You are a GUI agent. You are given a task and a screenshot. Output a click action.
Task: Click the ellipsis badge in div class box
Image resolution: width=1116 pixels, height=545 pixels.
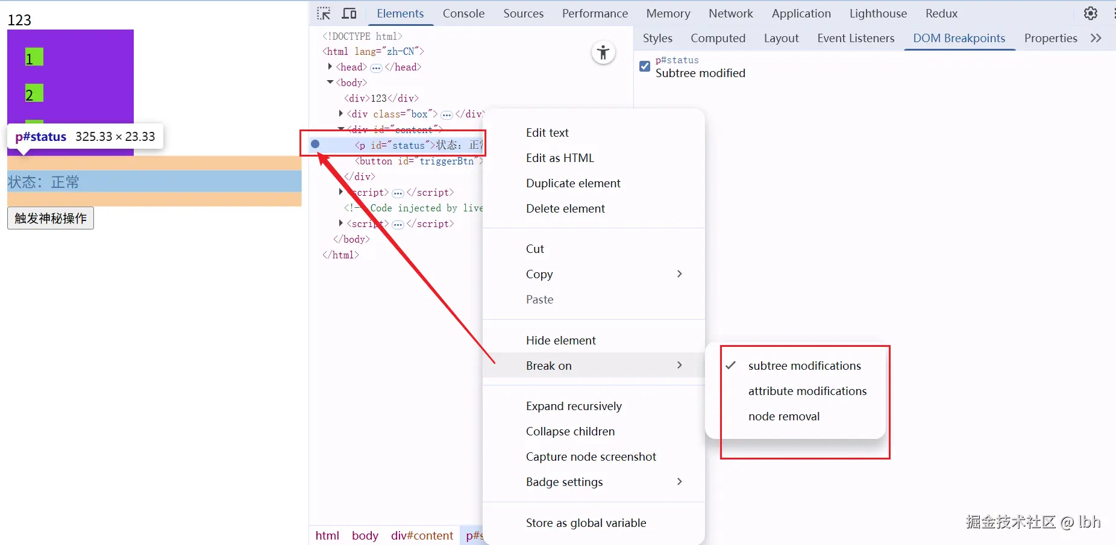tap(447, 114)
